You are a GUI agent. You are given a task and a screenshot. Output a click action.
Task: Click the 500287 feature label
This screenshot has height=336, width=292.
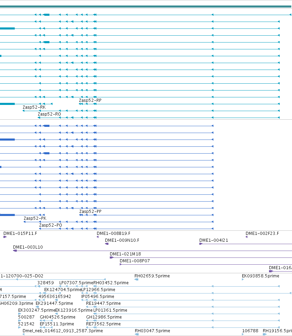(x=26, y=317)
